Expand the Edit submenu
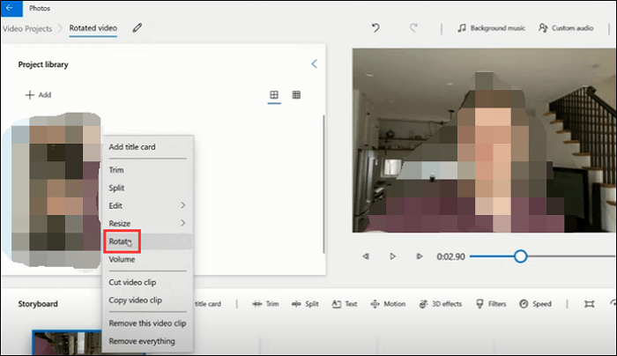This screenshot has height=356, width=617. click(x=145, y=205)
